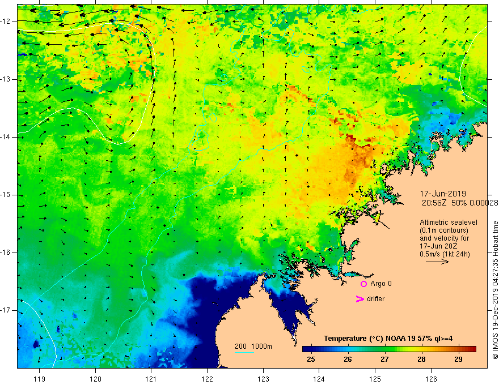Click the IMOS copyright timestamp text
Image resolution: width=499 pixels, height=385 pixels.
[x=495, y=290]
